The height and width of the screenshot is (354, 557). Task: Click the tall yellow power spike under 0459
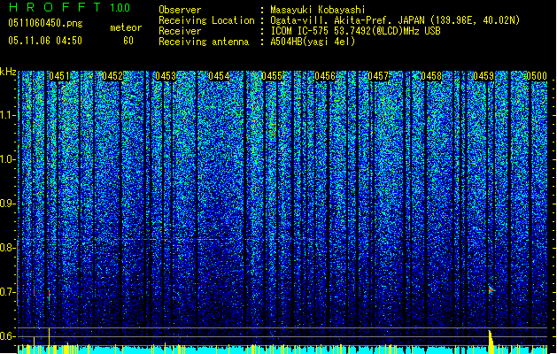(x=491, y=342)
